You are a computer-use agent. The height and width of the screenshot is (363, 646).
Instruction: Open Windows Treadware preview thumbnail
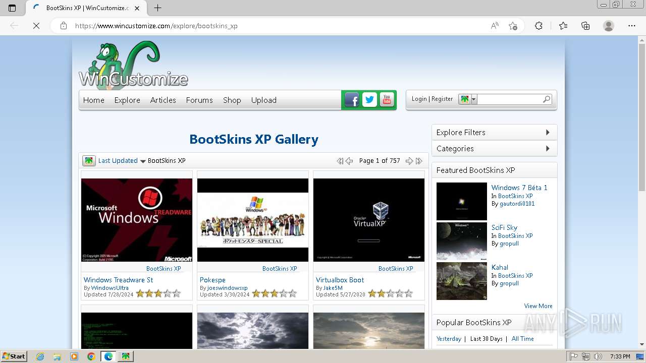point(137,220)
